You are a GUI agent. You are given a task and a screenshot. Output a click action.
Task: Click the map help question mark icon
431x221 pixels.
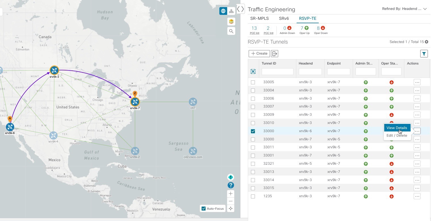click(x=231, y=185)
